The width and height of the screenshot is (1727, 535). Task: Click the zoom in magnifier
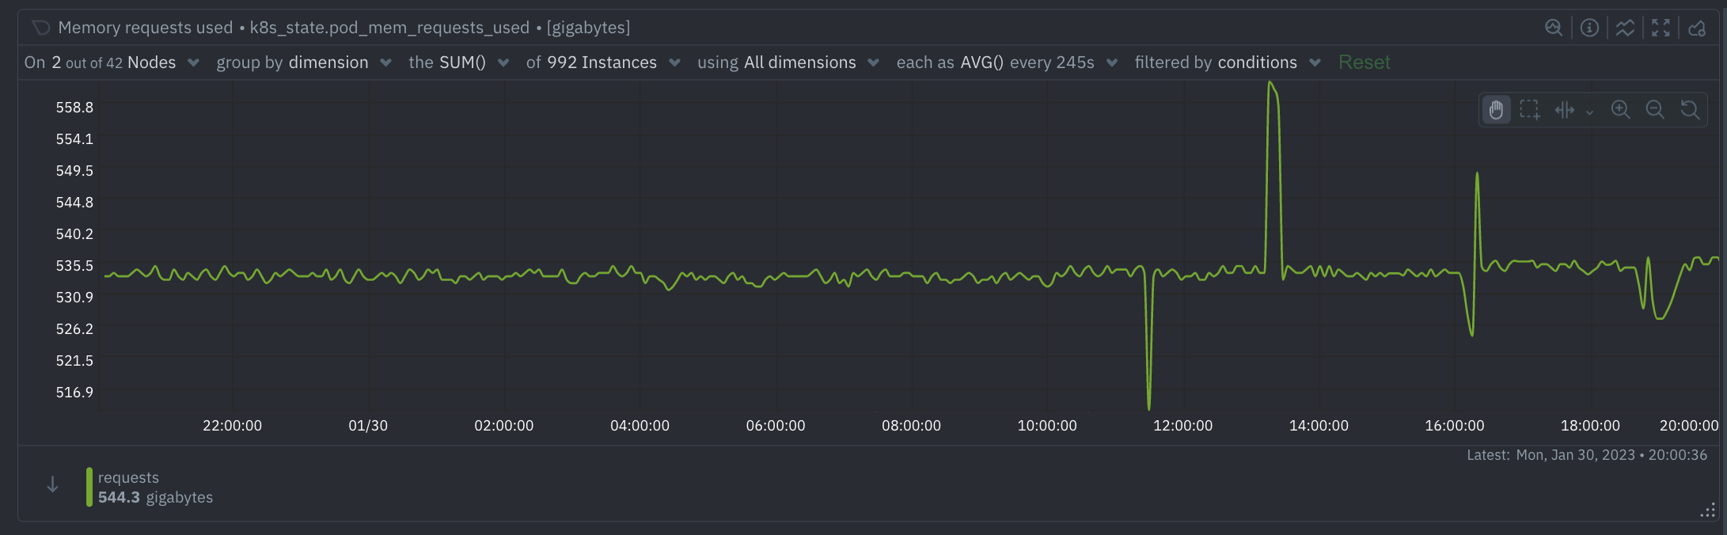pos(1620,110)
